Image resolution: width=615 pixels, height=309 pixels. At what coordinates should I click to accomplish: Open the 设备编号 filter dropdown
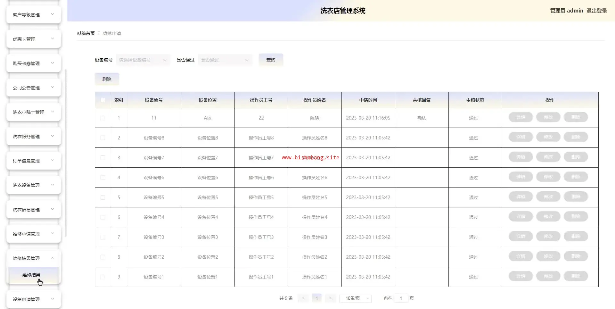(x=143, y=60)
